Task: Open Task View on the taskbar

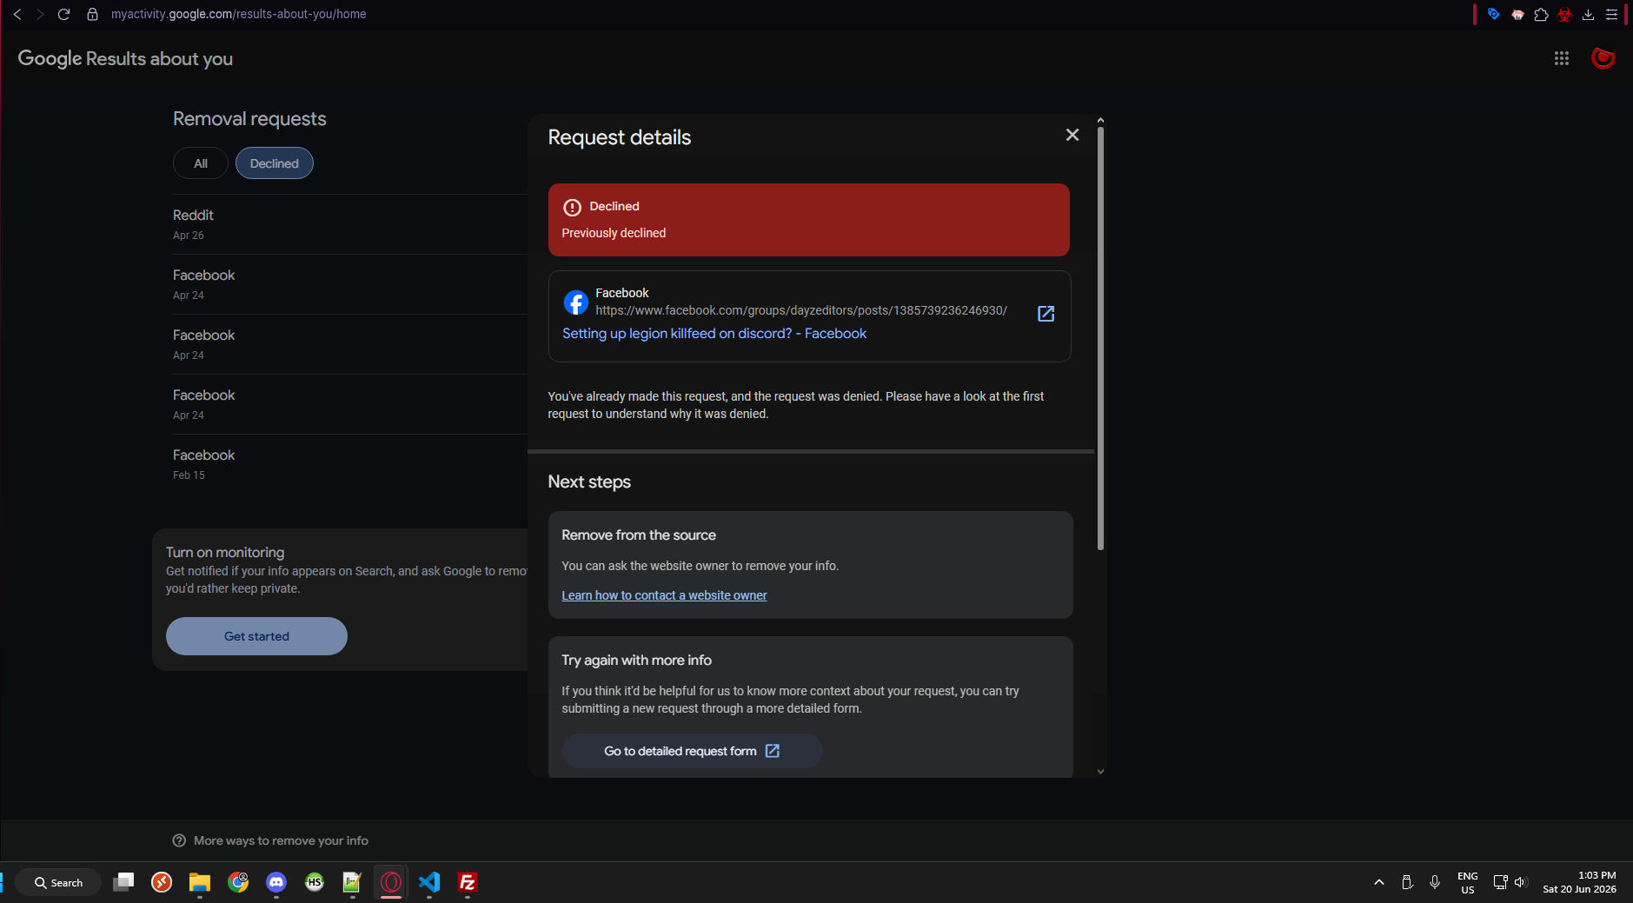Action: [123, 882]
